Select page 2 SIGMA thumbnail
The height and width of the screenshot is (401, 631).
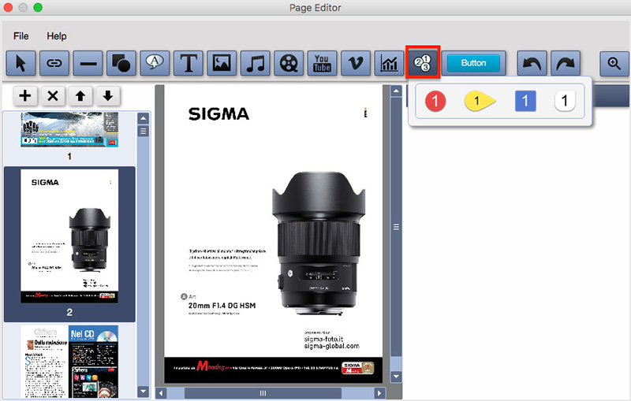(69, 236)
